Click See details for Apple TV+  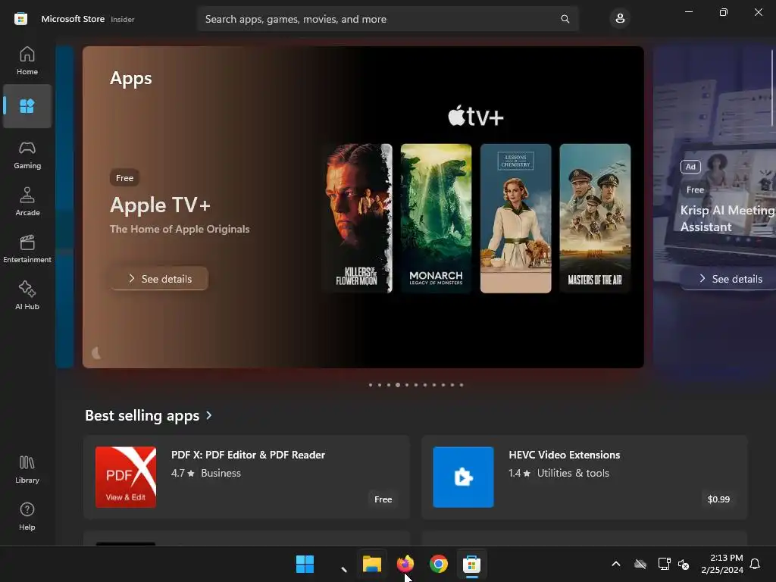tap(159, 279)
